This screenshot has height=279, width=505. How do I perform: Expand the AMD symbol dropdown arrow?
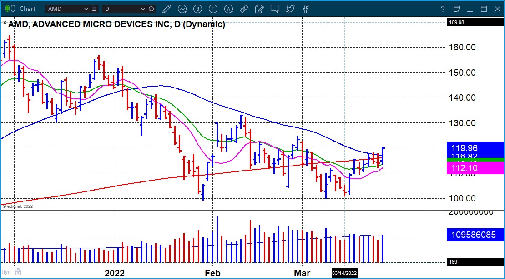coord(86,9)
